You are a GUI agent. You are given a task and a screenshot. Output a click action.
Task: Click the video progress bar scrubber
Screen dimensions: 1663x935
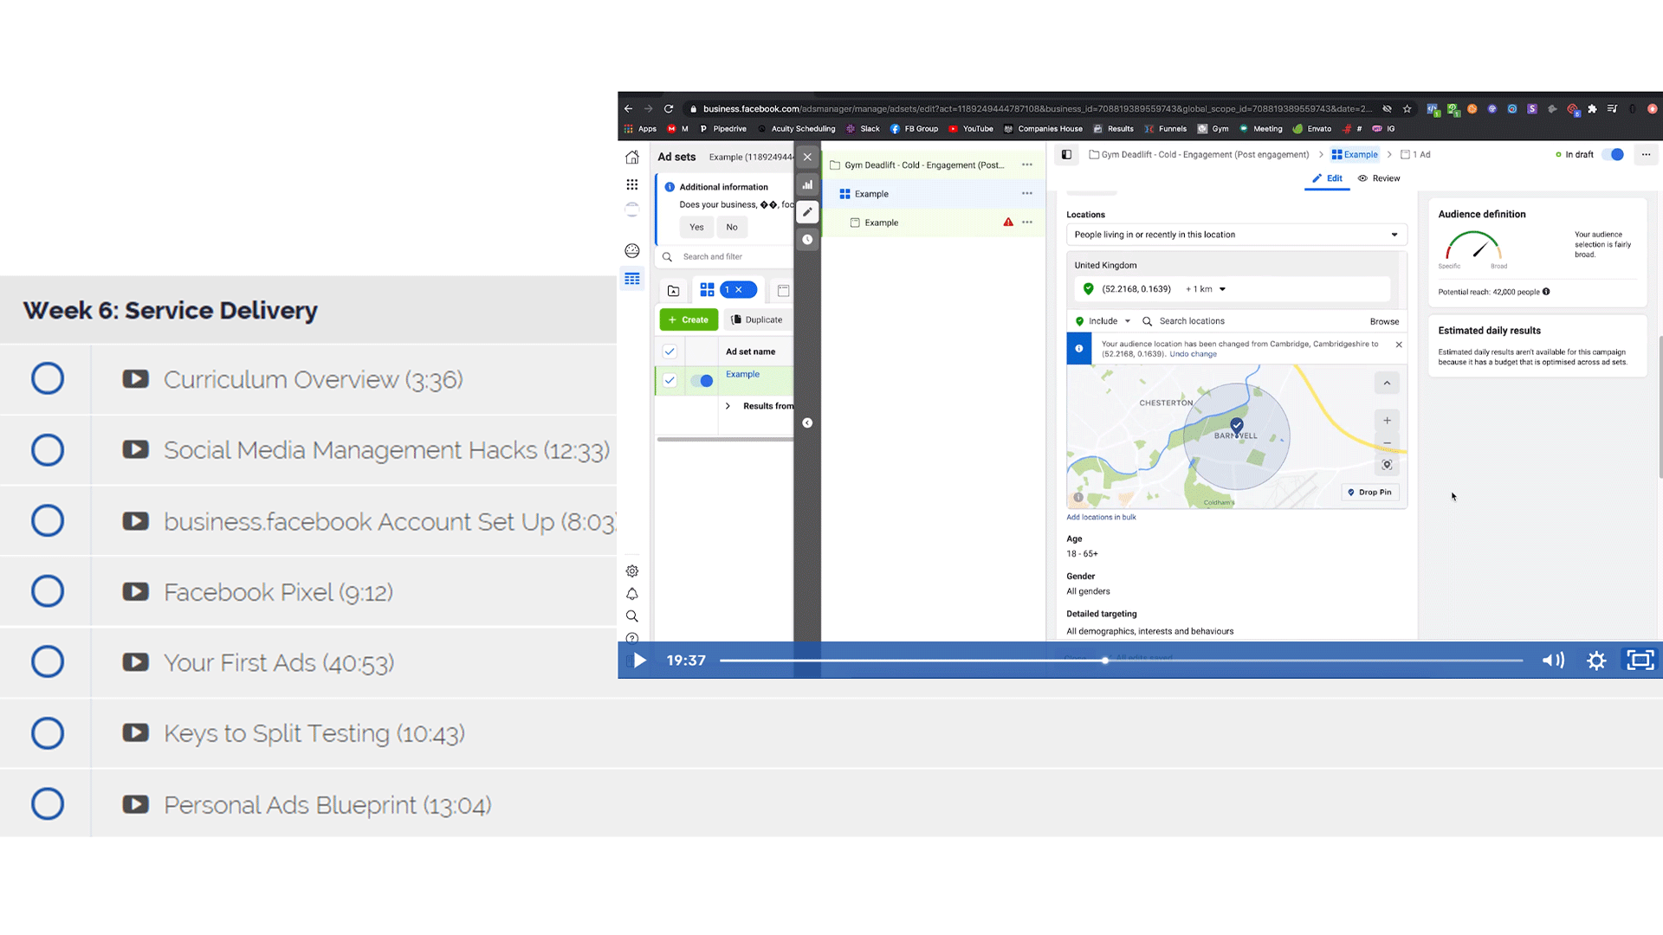point(1105,661)
